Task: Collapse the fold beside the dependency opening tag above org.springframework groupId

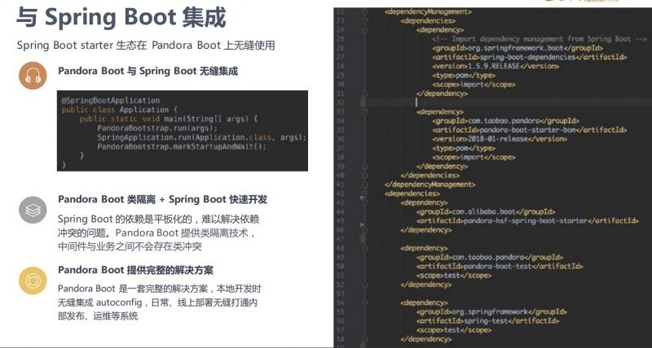Action: pos(364,302)
